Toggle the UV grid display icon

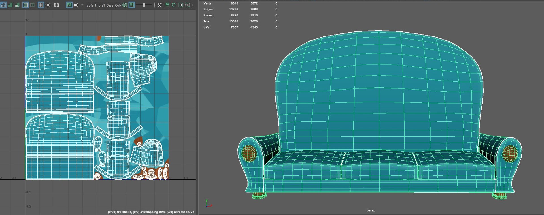point(41,5)
